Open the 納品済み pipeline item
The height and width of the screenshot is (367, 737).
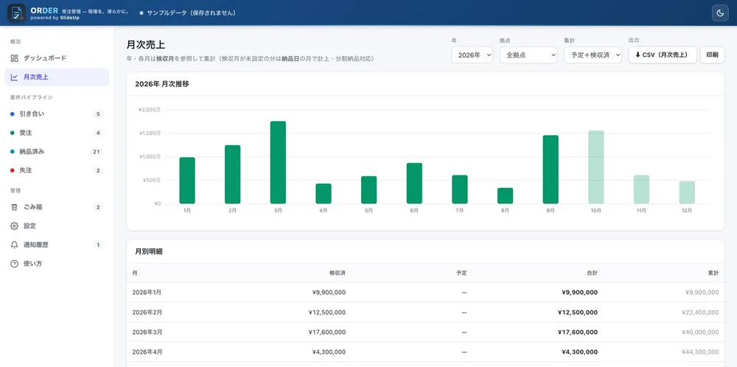click(x=57, y=152)
